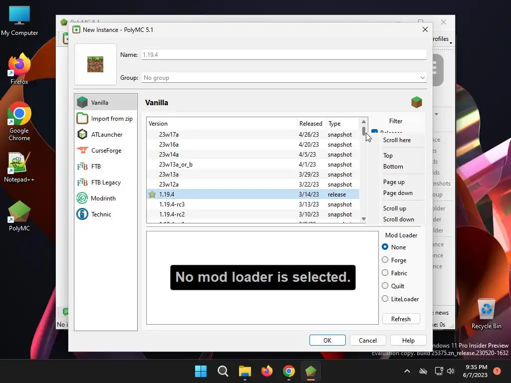Open the volume control in system tray
The image size is (511, 383).
point(451,371)
